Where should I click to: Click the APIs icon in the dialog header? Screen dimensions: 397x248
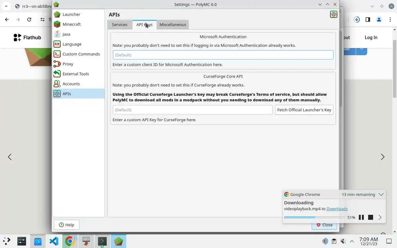[333, 14]
